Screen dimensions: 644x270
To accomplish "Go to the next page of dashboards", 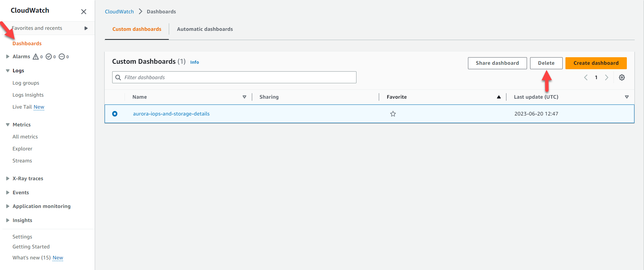I will click(607, 77).
